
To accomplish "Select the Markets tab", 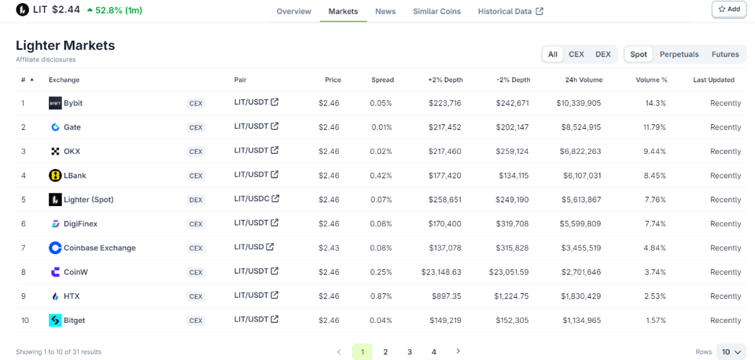I will pyautogui.click(x=343, y=11).
